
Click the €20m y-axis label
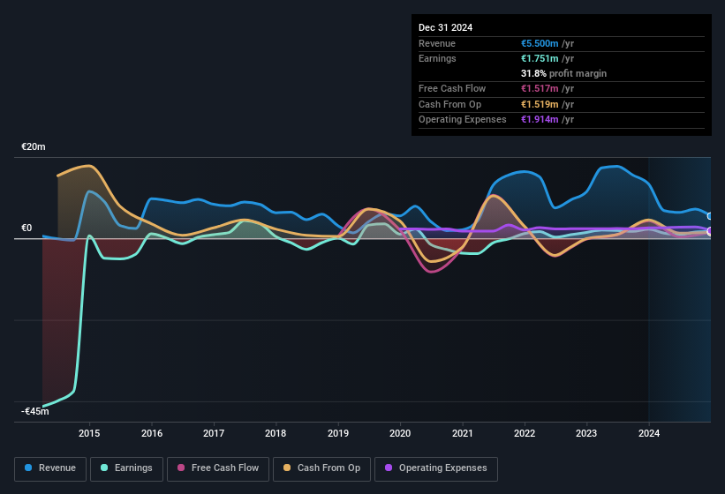(34, 146)
